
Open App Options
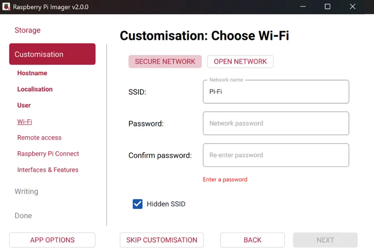point(52,240)
